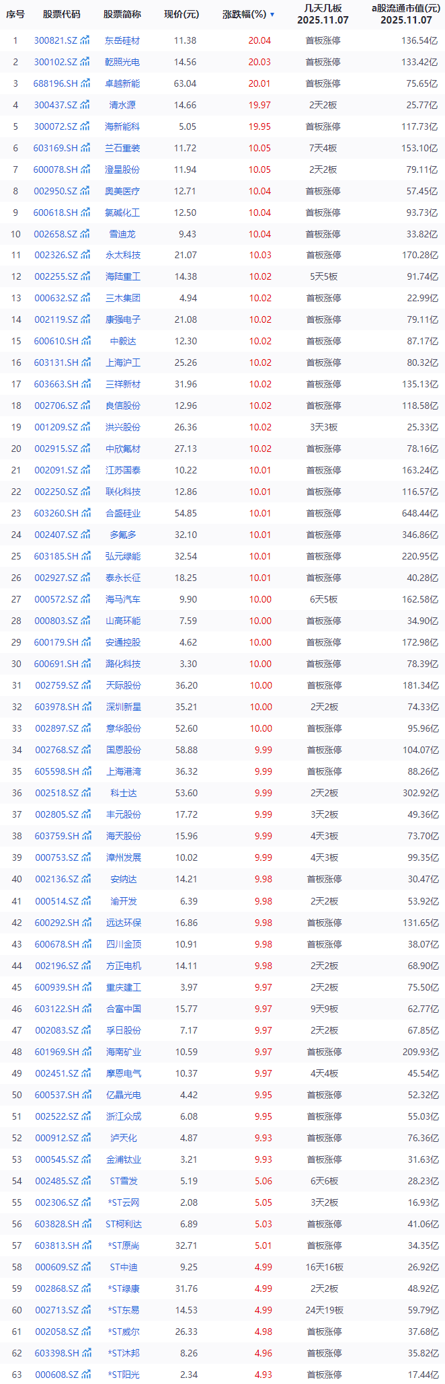
Task: Click the a股流通市值(元) column header
Action: pyautogui.click(x=406, y=14)
